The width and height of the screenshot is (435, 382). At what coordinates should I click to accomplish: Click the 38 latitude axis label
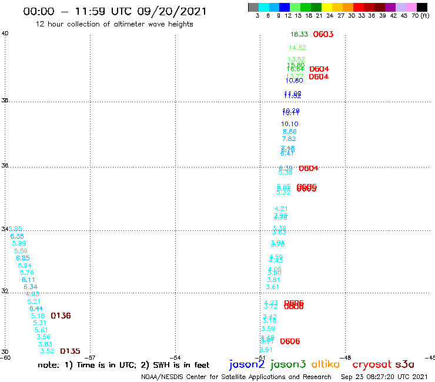(x=5, y=100)
